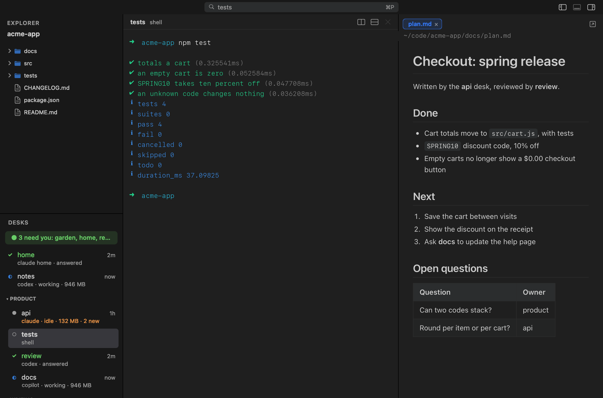Open package.json file
The height and width of the screenshot is (398, 603).
pos(42,100)
